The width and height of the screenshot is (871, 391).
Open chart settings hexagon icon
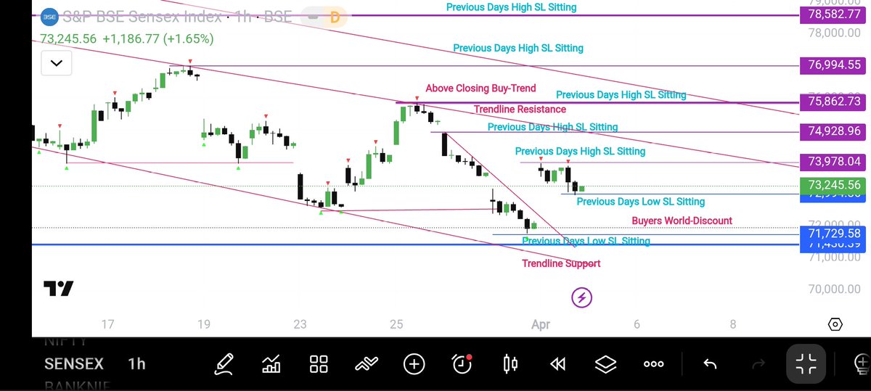(835, 324)
